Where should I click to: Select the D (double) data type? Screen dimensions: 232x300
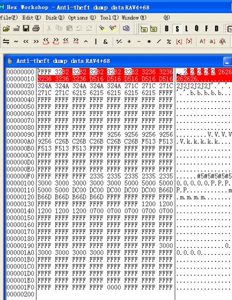(x=216, y=28)
